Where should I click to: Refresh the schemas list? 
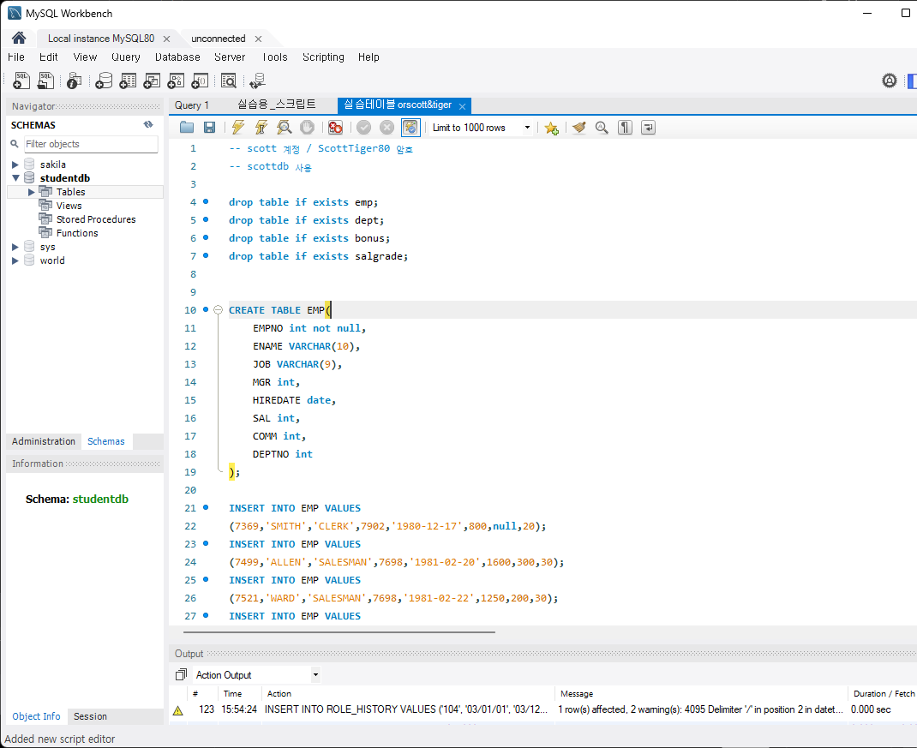(148, 124)
